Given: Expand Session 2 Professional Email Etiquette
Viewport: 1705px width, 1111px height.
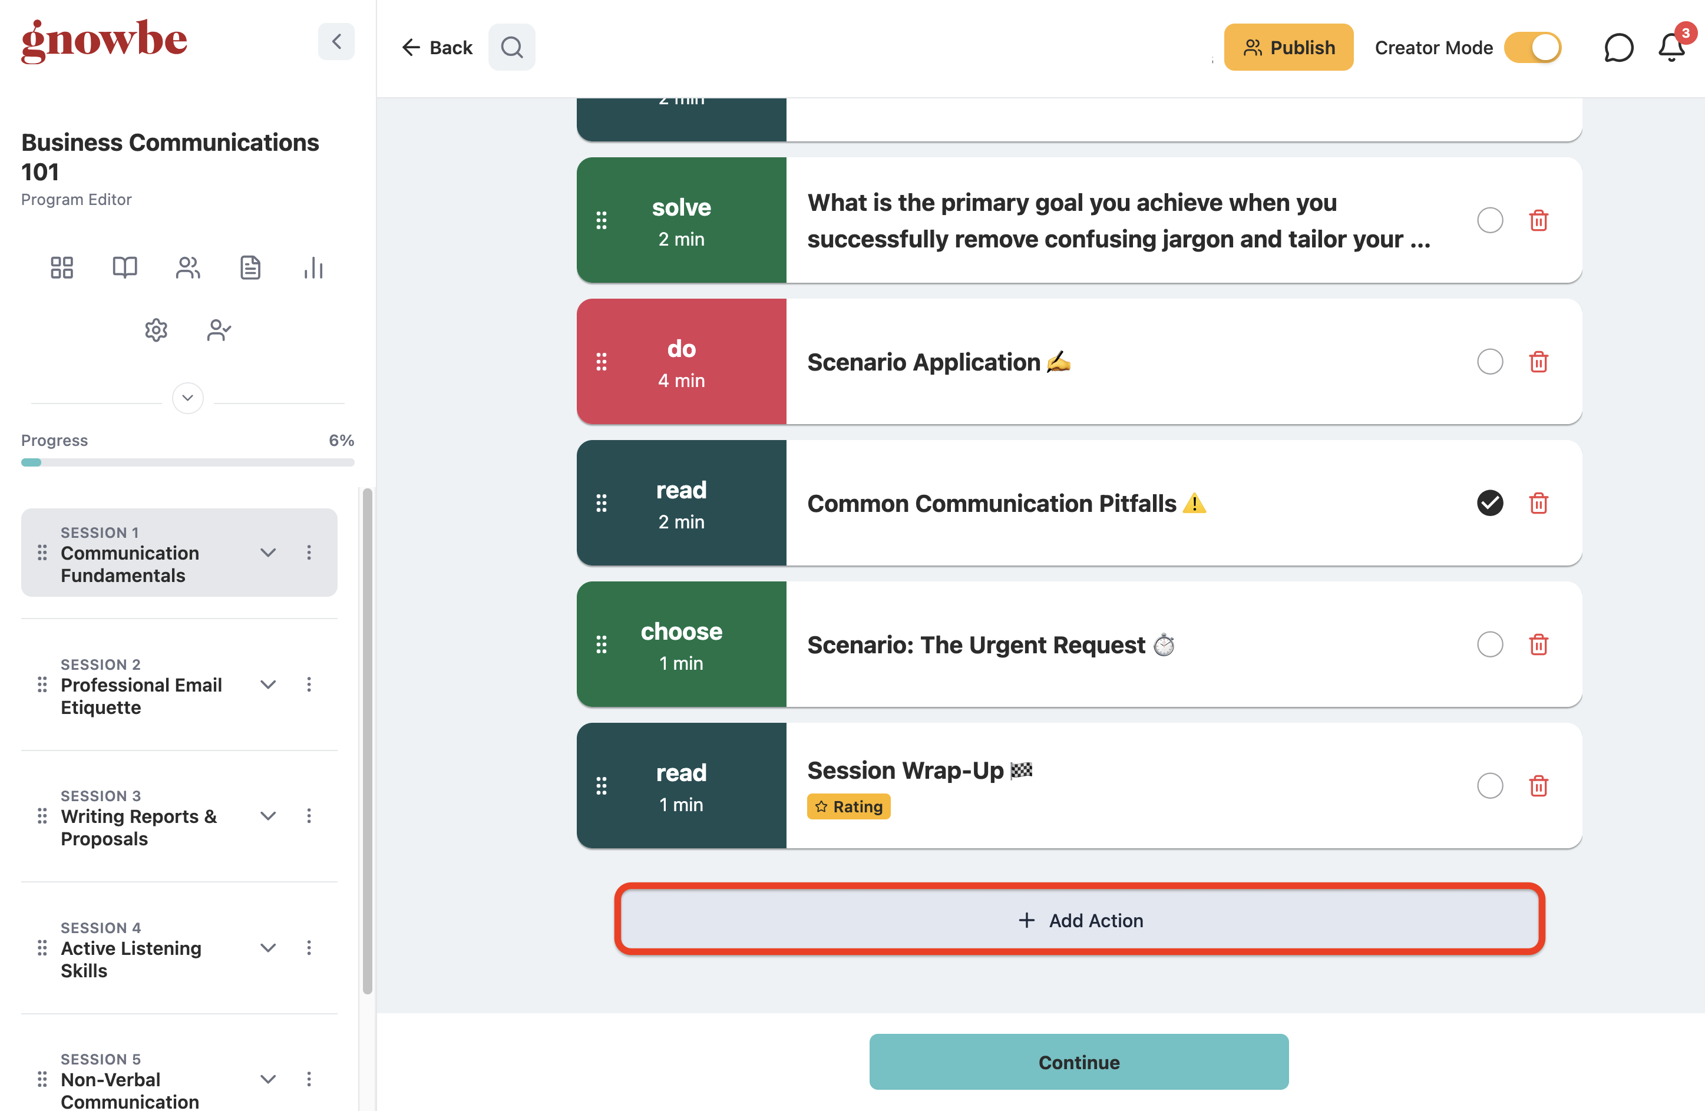Looking at the screenshot, I should [x=268, y=685].
